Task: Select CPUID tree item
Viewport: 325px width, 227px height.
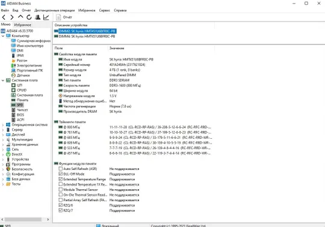Action: coord(22,90)
